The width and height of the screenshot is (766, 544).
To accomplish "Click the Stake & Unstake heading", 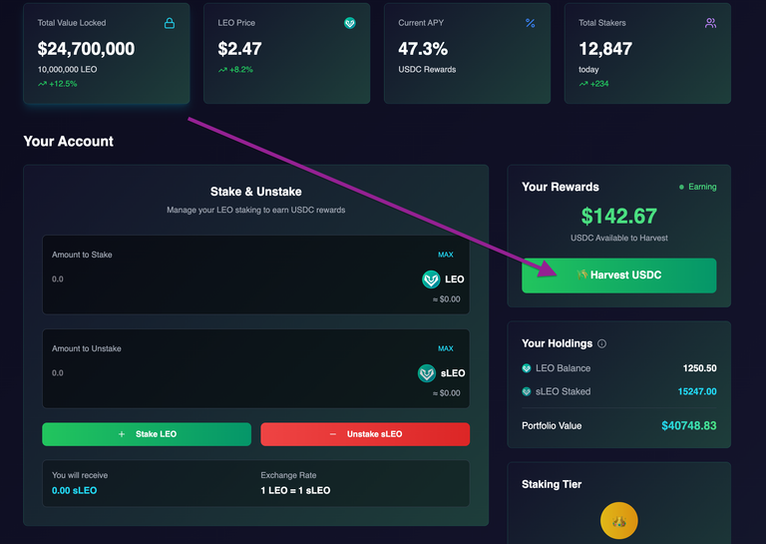I will 256,192.
